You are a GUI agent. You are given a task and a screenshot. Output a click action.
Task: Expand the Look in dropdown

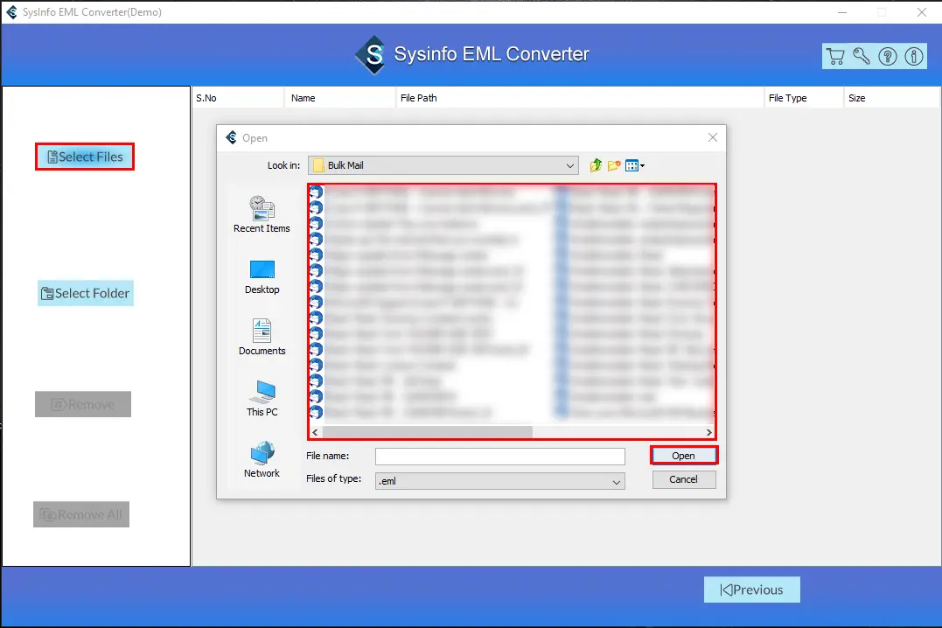pyautogui.click(x=569, y=165)
